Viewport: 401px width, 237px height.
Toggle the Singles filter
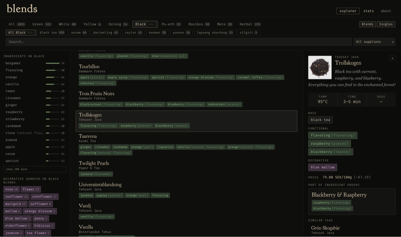(x=386, y=24)
